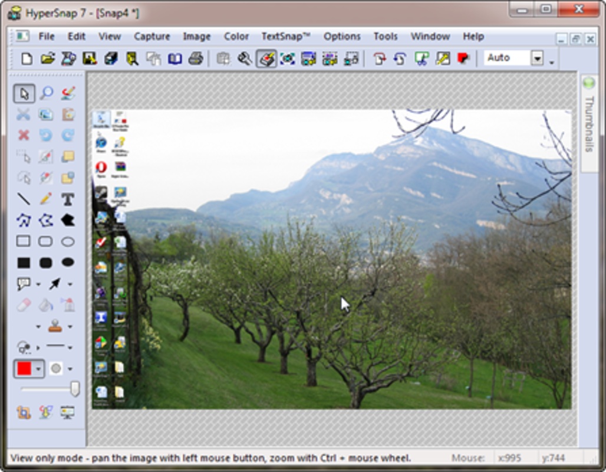Click the Print icon in toolbar
606x472 pixels.
pyautogui.click(x=196, y=58)
